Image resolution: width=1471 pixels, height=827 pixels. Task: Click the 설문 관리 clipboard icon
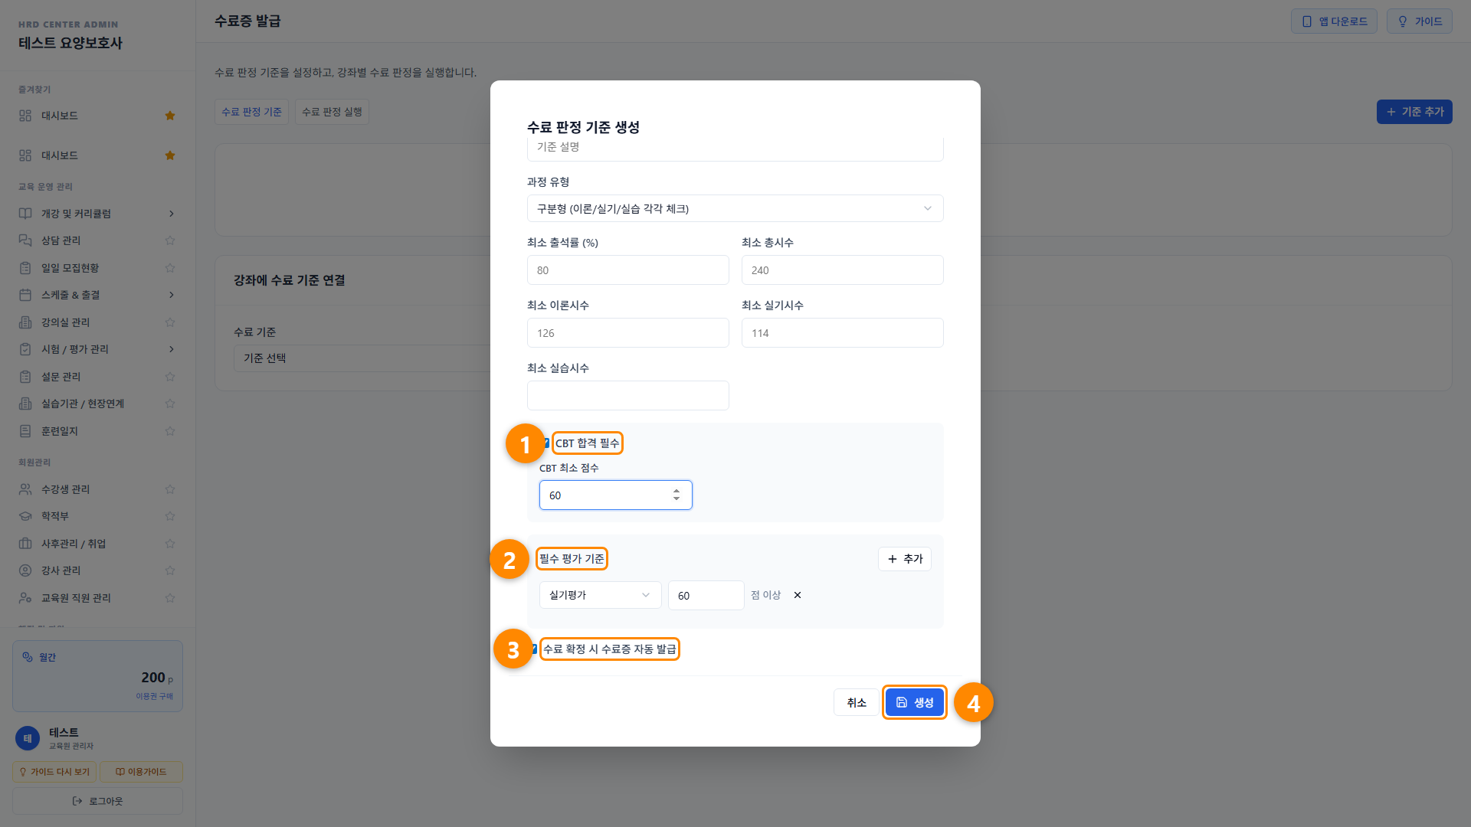tap(25, 377)
